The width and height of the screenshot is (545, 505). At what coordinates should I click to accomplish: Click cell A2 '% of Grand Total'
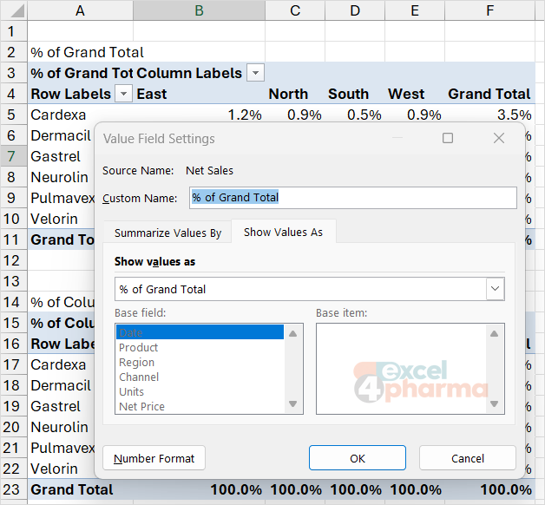pos(81,52)
